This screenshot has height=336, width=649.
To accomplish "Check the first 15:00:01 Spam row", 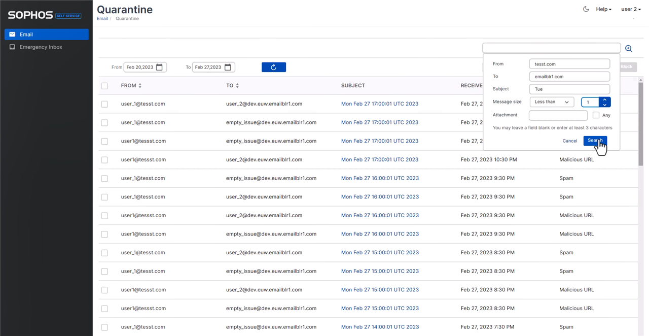I will point(104,253).
